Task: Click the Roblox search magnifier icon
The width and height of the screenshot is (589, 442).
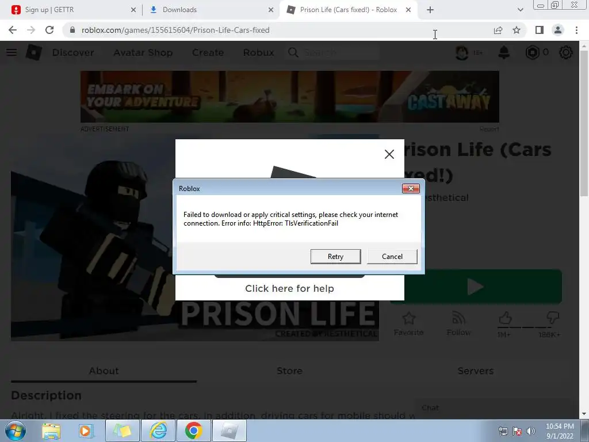Action: (293, 52)
